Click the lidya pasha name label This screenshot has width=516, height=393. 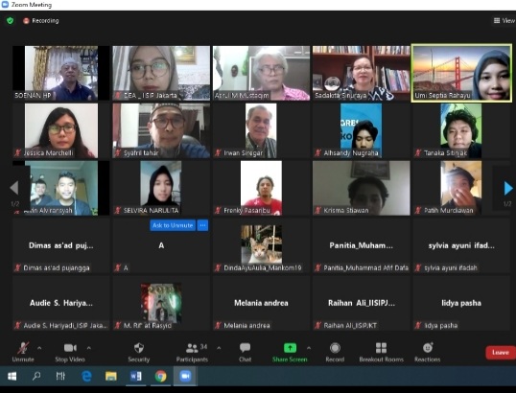click(441, 326)
